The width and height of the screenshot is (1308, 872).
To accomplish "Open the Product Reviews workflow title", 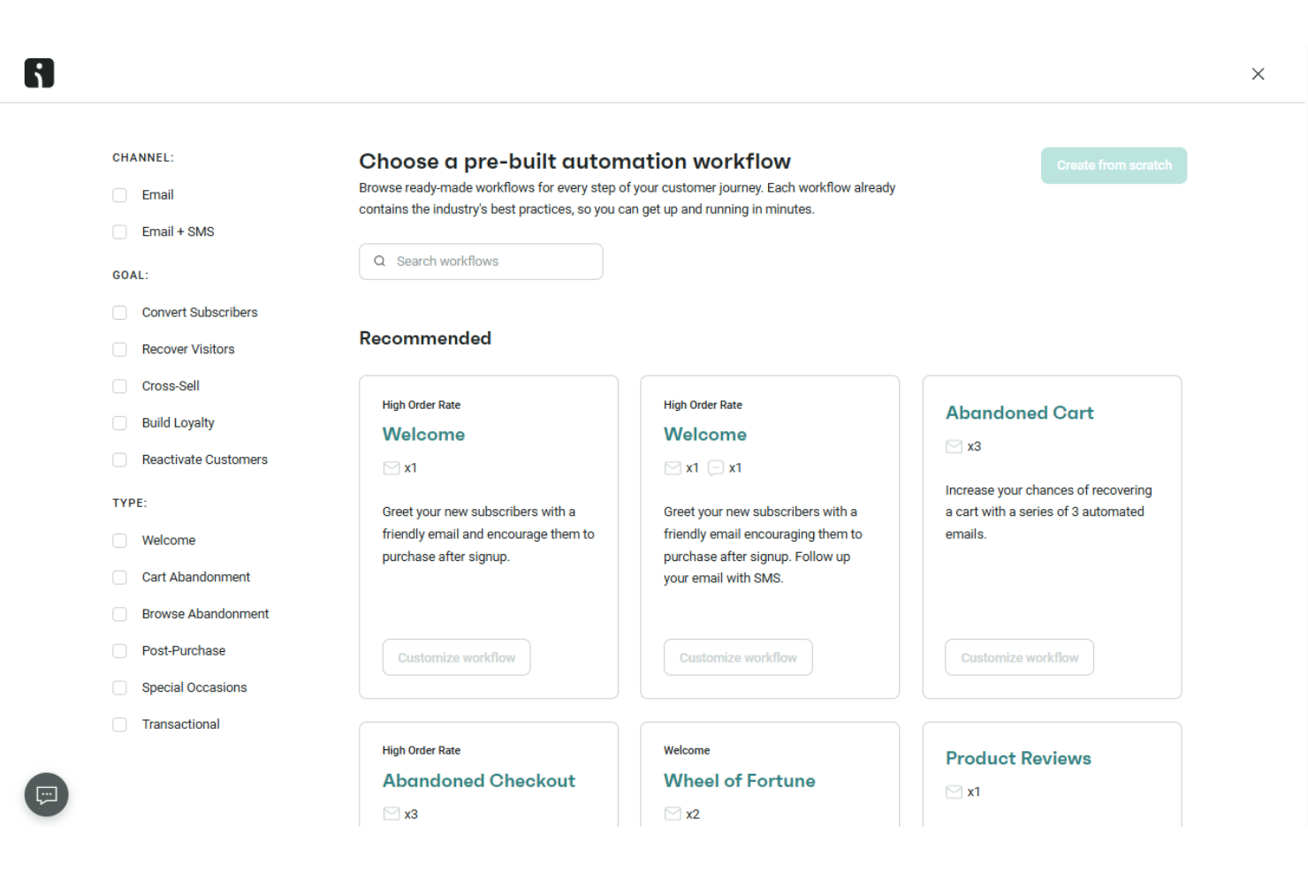I will coord(1018,758).
